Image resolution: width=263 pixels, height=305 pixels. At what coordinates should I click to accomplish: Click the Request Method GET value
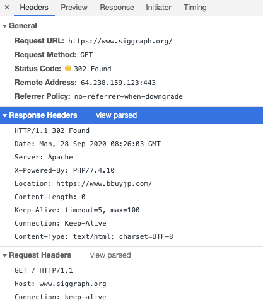click(x=86, y=55)
